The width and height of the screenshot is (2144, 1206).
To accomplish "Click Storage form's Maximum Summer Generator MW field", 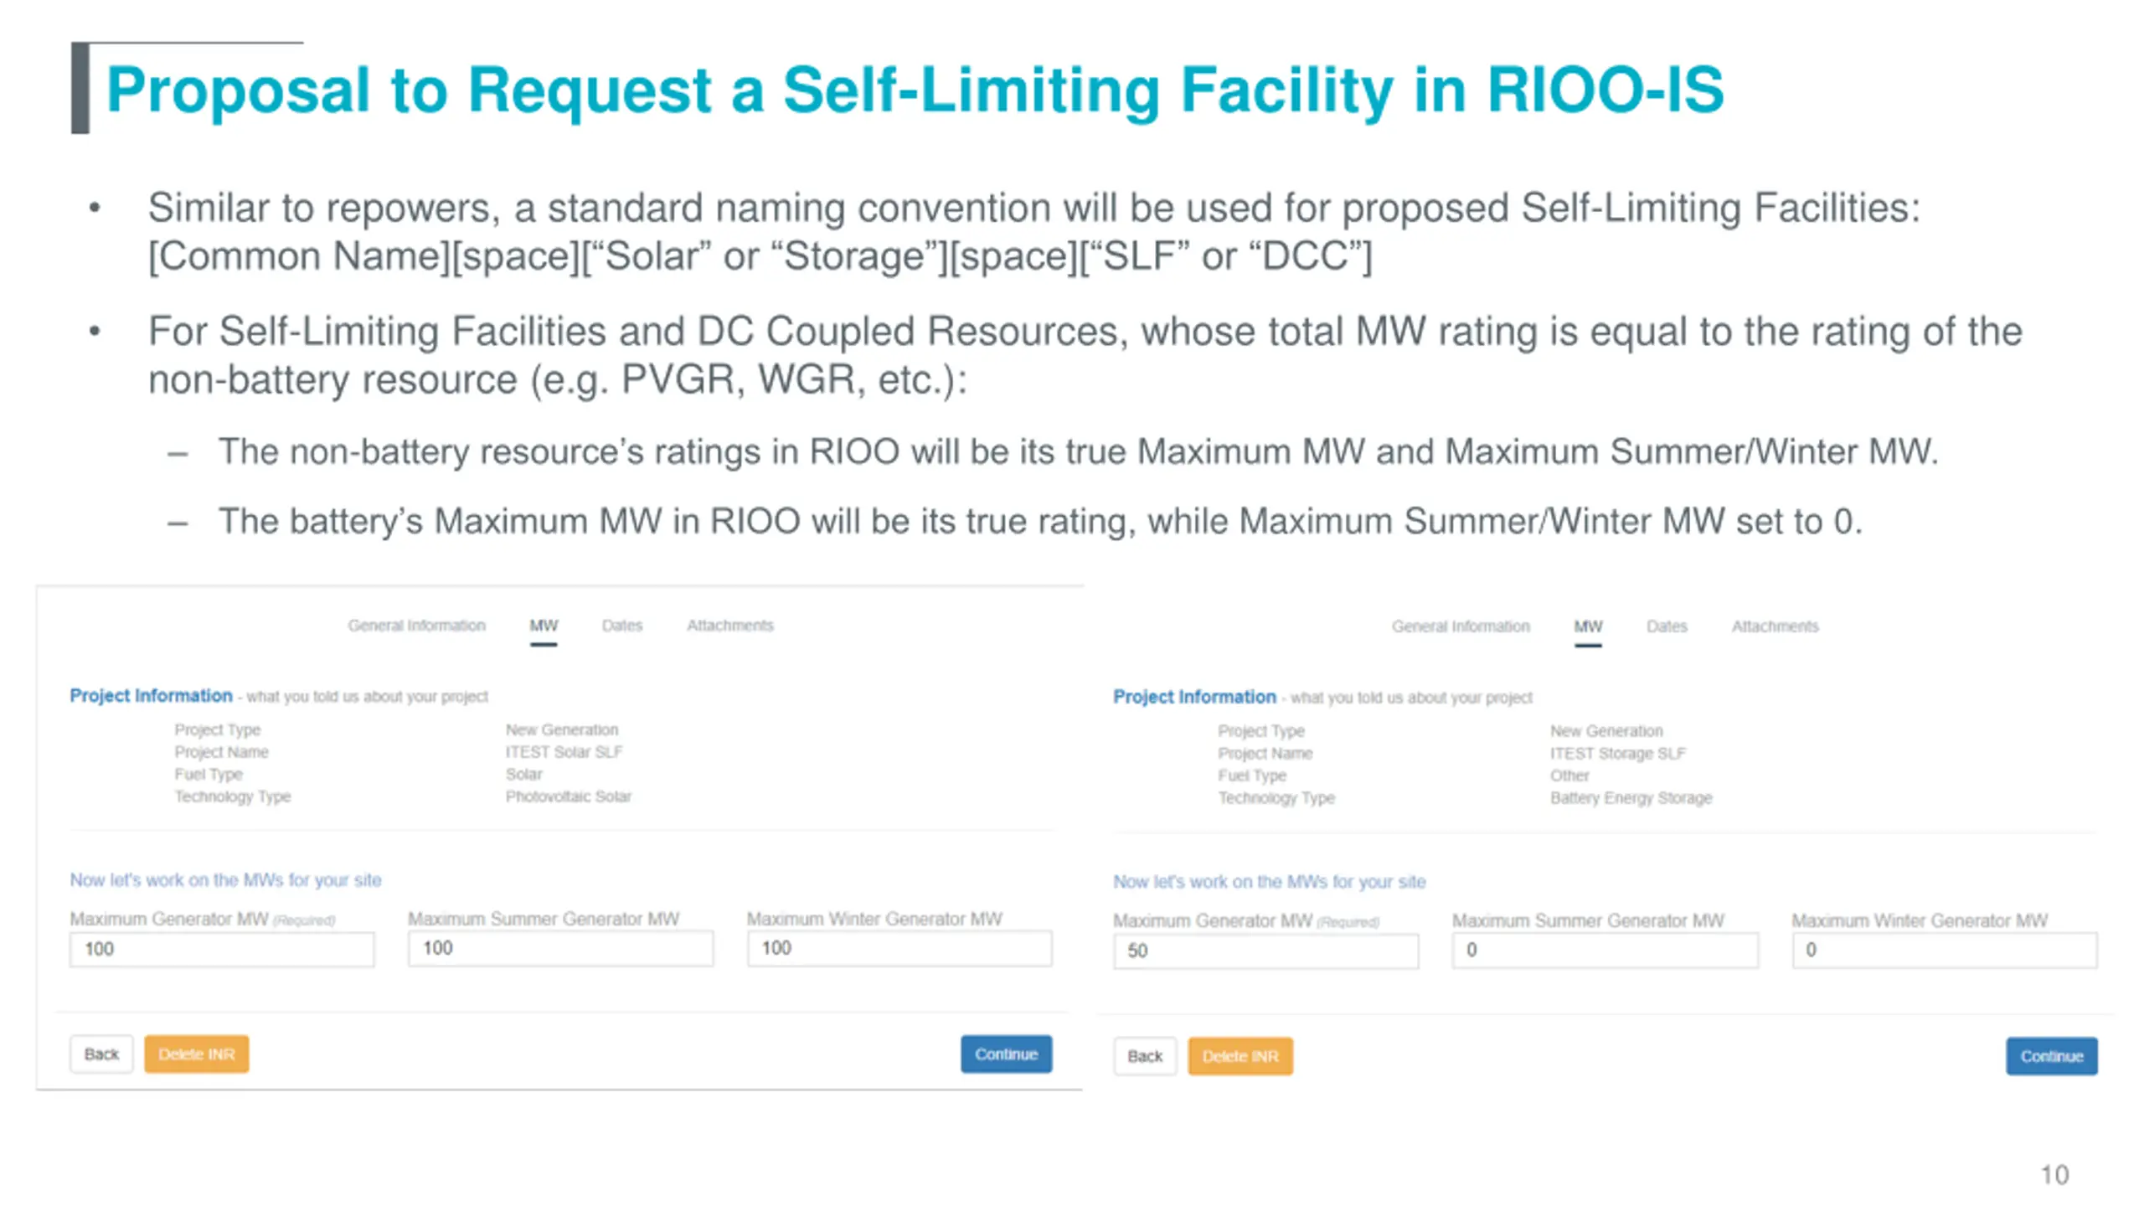I will pos(1605,951).
